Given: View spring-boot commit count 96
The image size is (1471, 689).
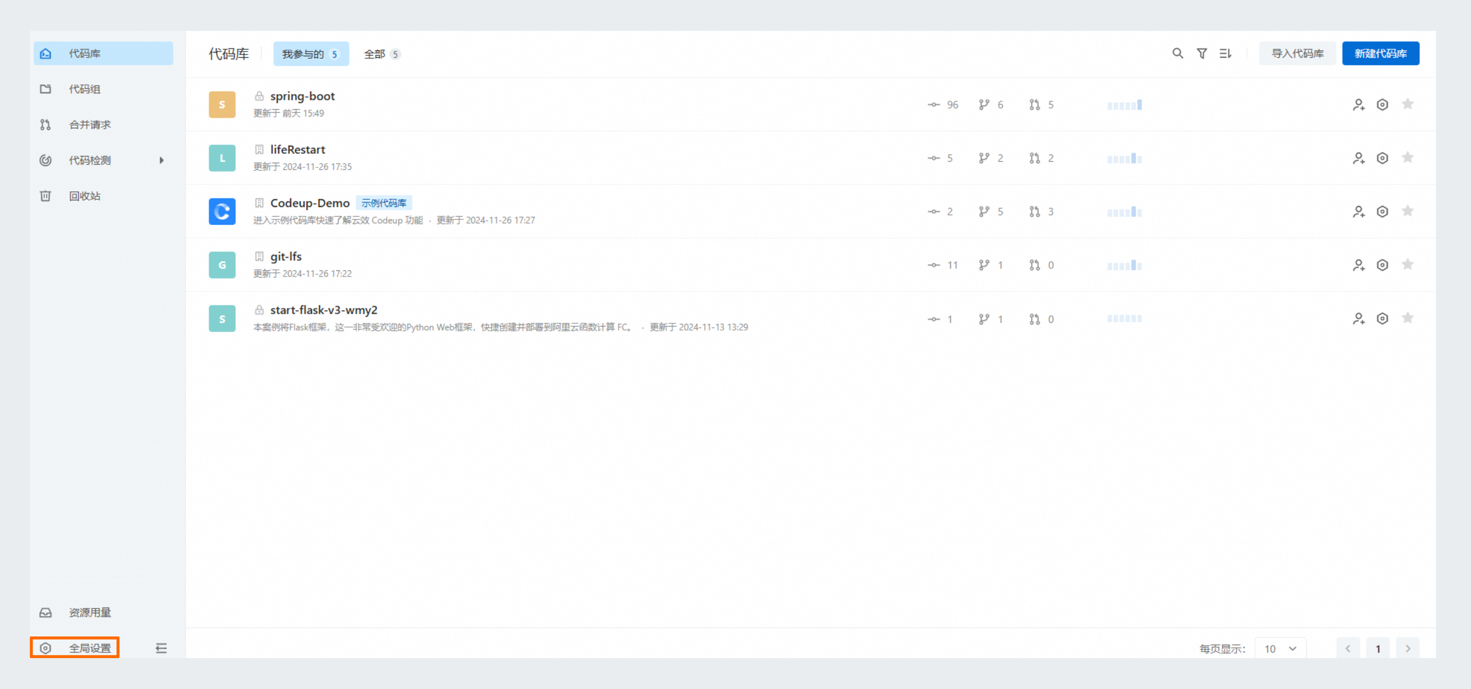Looking at the screenshot, I should (x=944, y=105).
